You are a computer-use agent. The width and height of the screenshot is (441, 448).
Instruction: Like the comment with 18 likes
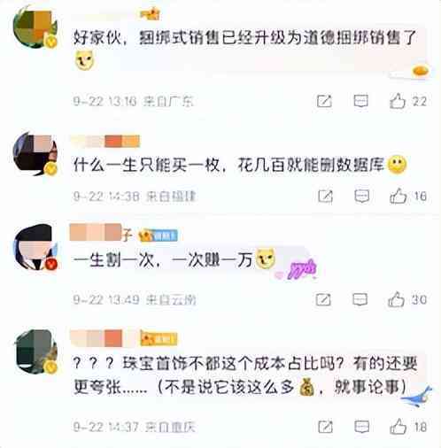[x=398, y=427]
